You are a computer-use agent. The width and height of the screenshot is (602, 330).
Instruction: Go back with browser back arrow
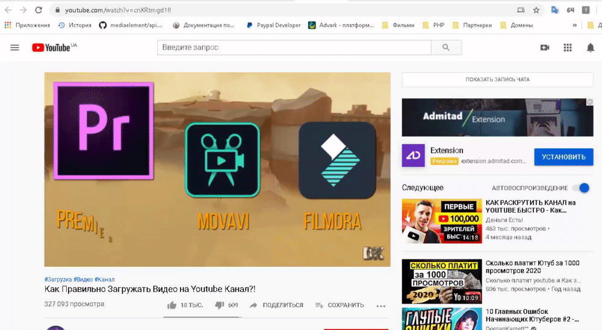(x=8, y=10)
